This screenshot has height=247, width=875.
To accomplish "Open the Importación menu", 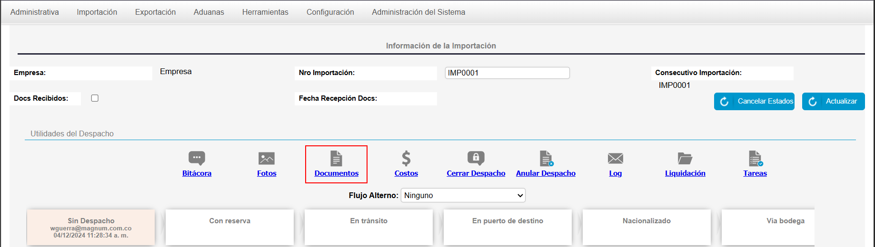I will point(97,12).
